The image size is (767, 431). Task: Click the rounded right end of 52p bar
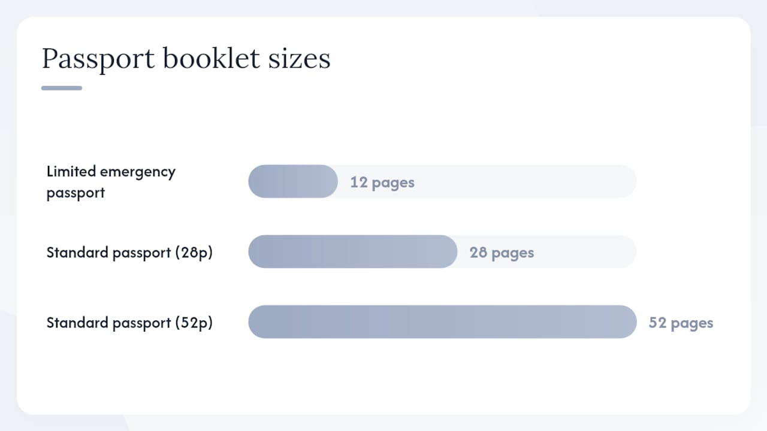(x=628, y=322)
